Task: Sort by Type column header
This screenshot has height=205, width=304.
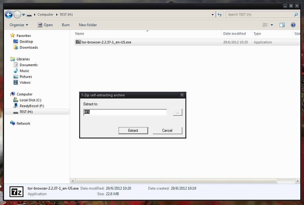Action: [257, 34]
